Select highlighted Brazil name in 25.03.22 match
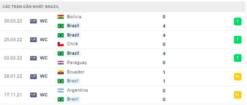The height and width of the screenshot is (105, 247). click(73, 35)
